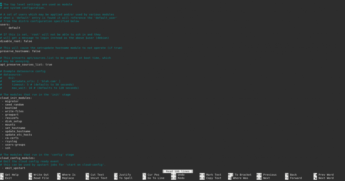Click the 'Read 106 lines' status message
345x181 pixels.
[178, 171]
